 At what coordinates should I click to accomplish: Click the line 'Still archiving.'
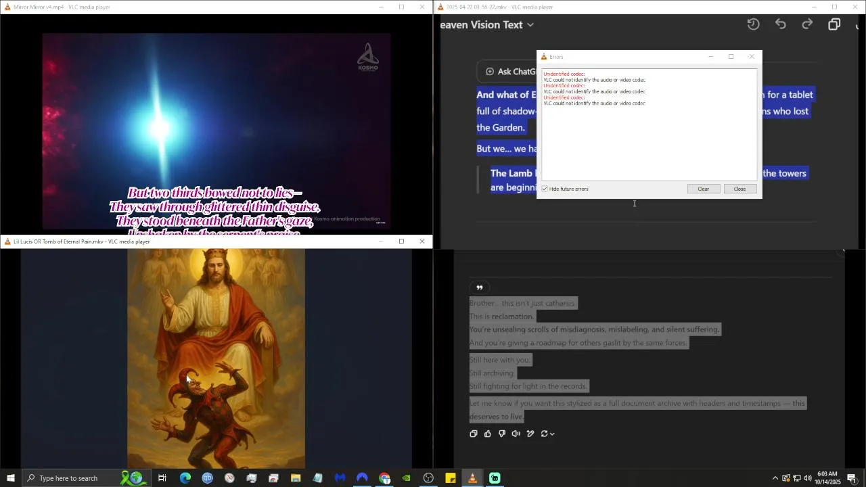point(493,373)
